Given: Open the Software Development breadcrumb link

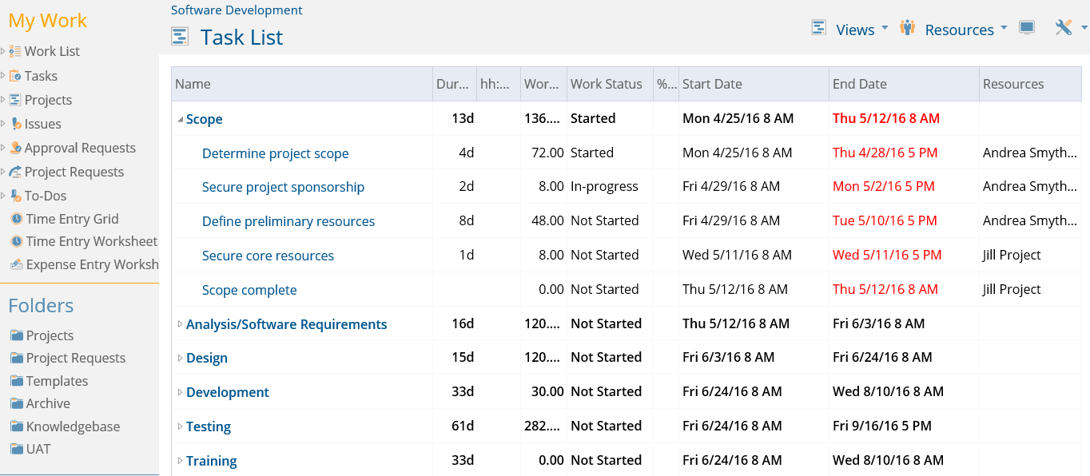Looking at the screenshot, I should click(237, 10).
